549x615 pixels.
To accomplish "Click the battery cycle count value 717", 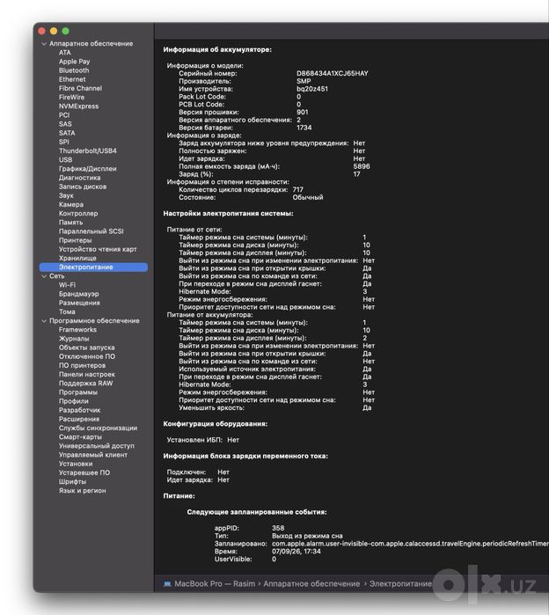I will point(297,190).
